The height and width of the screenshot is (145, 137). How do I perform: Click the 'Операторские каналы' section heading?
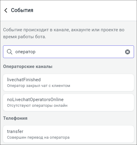[x=28, y=66]
